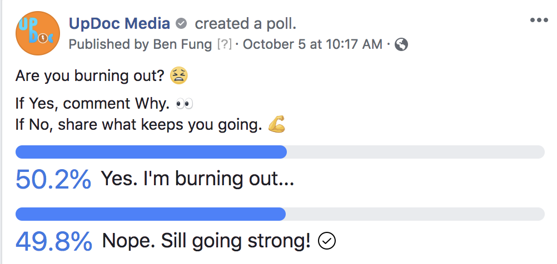Click the eyes emoji after 'comment Why.'
This screenshot has width=557, height=264.
click(183, 104)
